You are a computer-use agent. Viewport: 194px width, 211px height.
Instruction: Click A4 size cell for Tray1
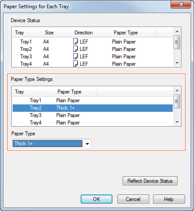point(46,42)
